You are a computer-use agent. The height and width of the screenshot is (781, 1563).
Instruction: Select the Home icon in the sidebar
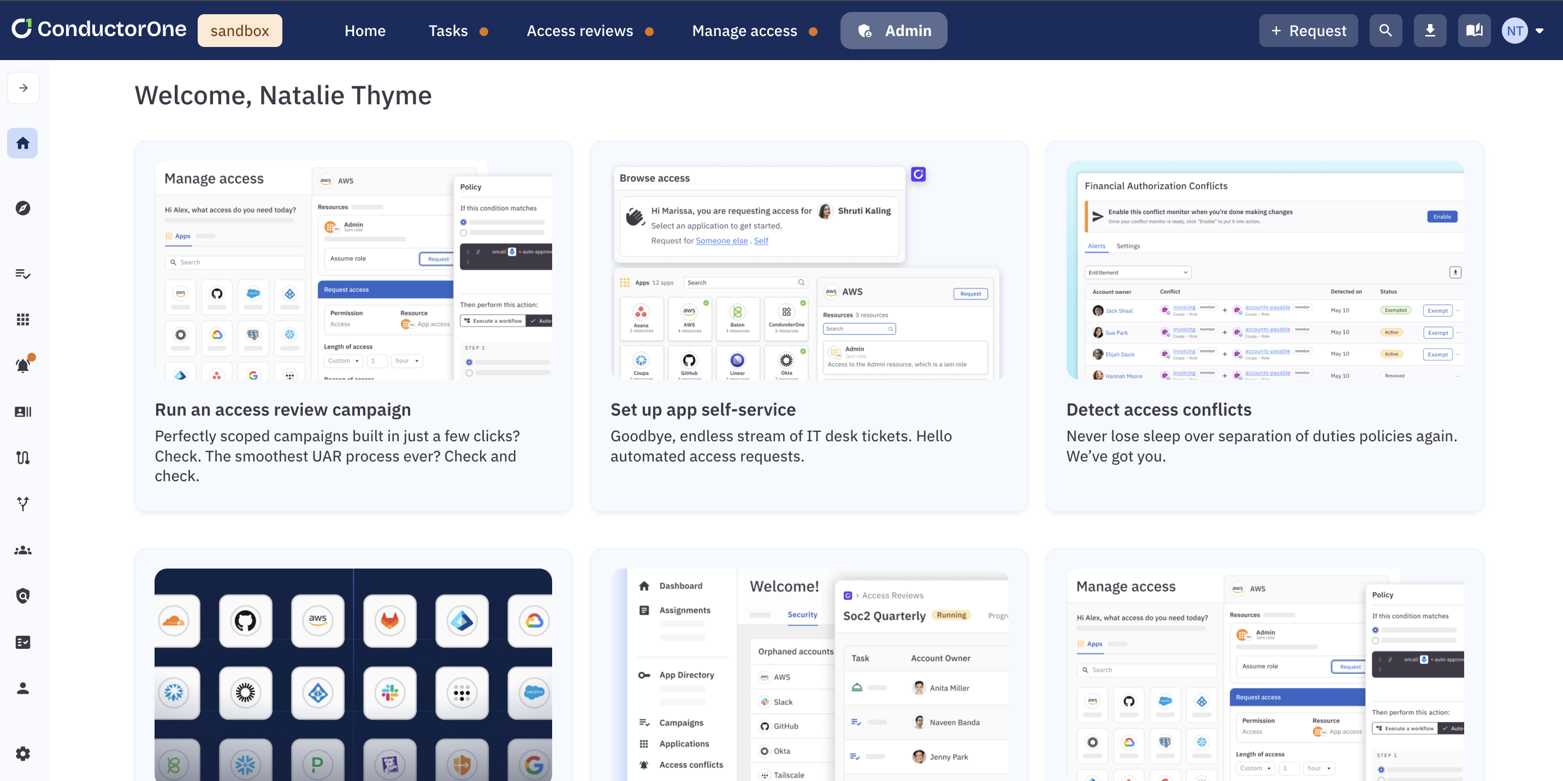[22, 143]
